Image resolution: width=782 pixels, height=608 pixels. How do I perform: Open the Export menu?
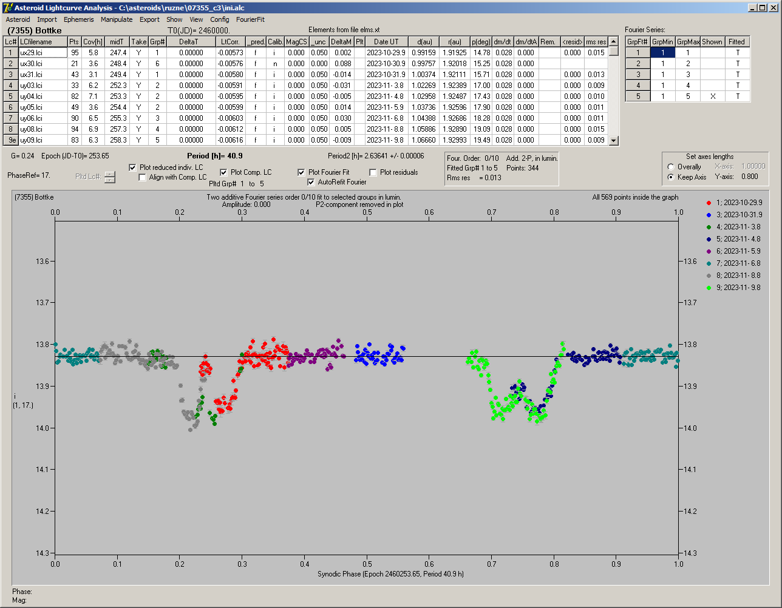149,19
